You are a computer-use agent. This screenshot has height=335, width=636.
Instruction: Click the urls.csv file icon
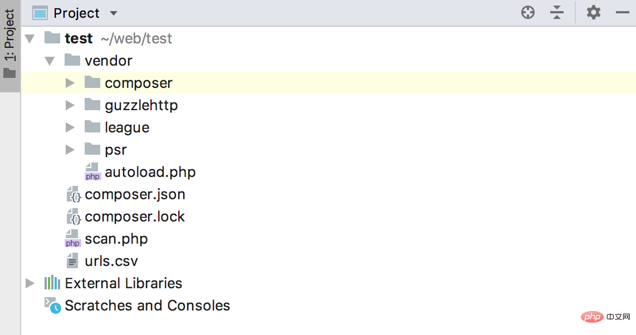tap(73, 260)
